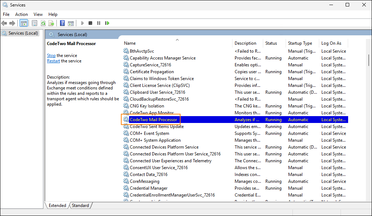Image resolution: width=372 pixels, height=216 pixels.
Task: Switch to the Standard tab
Action: pos(80,206)
